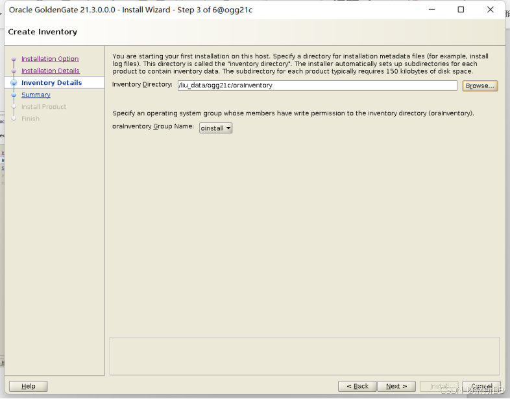Click the Inventory Details step bullet icon
This screenshot has width=510, height=399.
[x=14, y=83]
